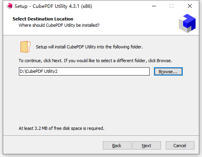Click the 'D:\CubePDF Utility2' path text
The width and height of the screenshot is (202, 157).
(x=39, y=71)
